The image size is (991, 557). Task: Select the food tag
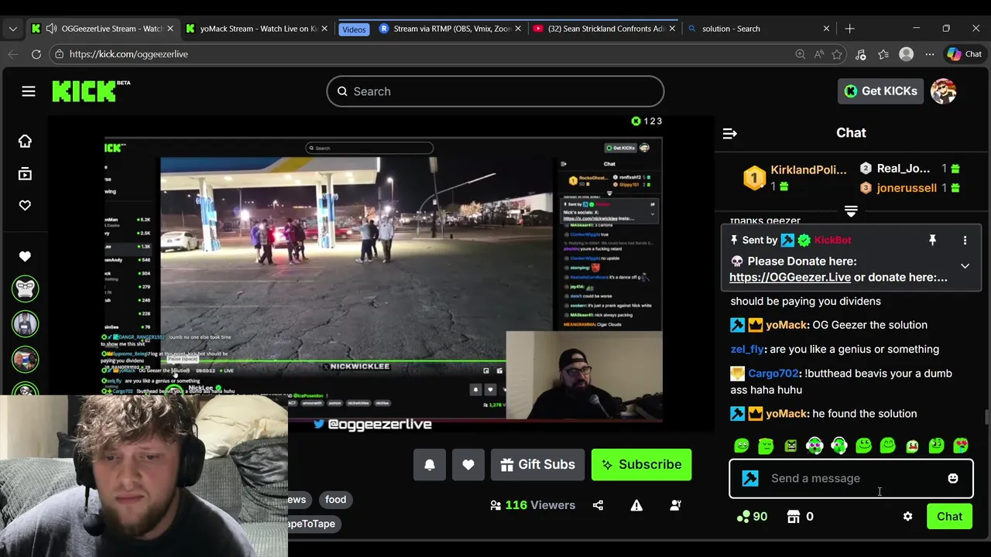[335, 500]
